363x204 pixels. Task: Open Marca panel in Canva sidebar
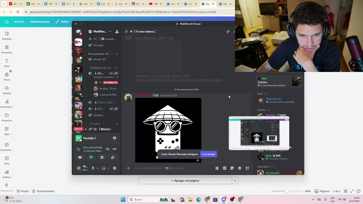pos(7,76)
